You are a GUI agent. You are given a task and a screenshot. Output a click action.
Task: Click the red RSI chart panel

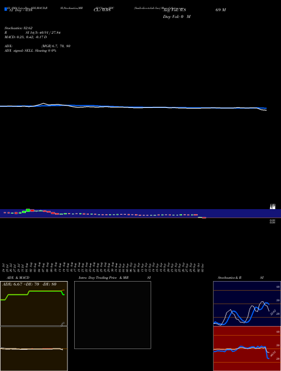click(x=247, y=349)
